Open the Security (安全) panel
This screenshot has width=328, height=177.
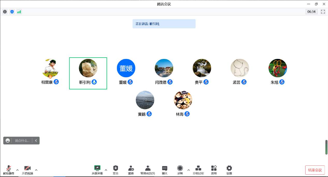click(x=116, y=170)
